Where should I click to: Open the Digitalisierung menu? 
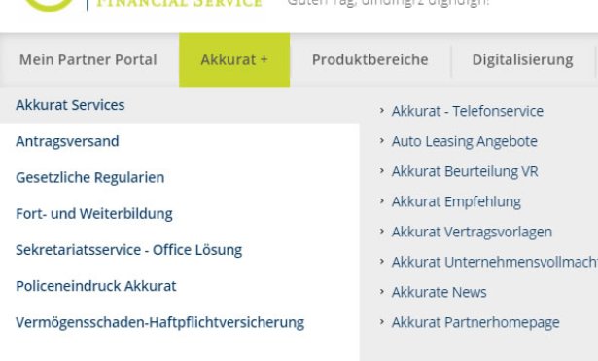522,60
